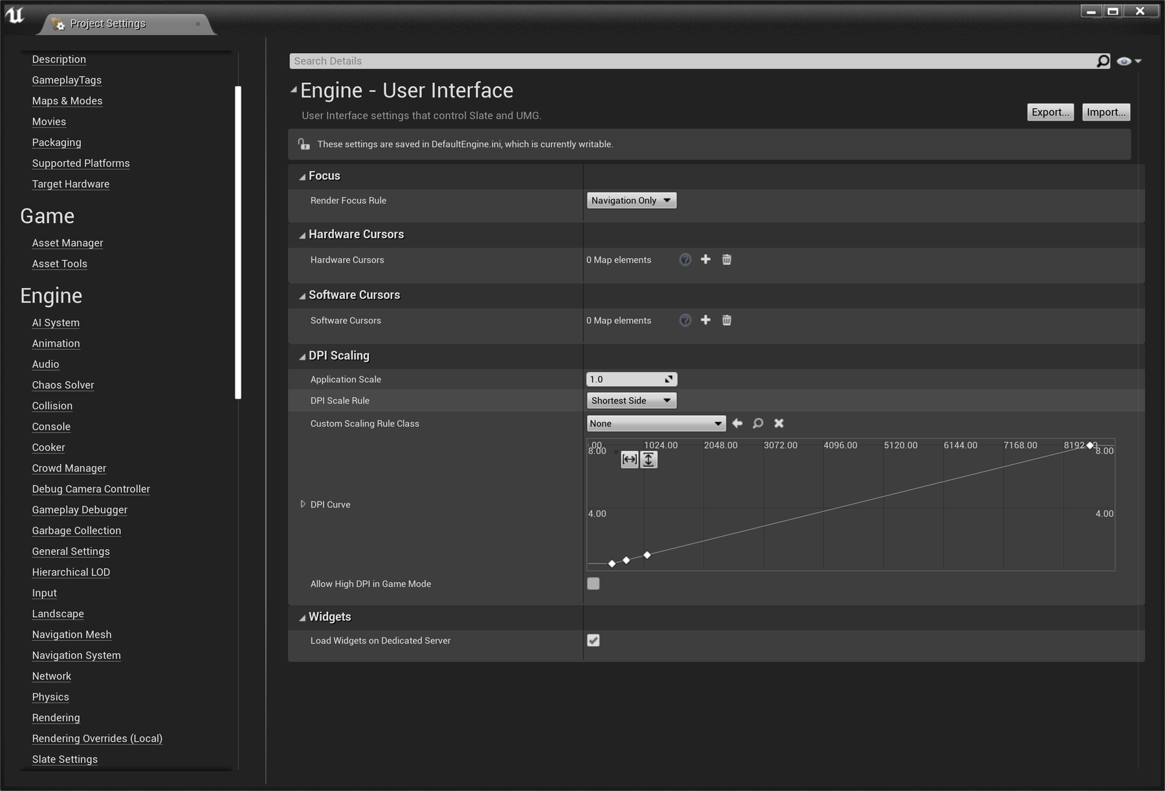Go to Collision settings
Viewport: 1165px width, 791px height.
(x=52, y=406)
